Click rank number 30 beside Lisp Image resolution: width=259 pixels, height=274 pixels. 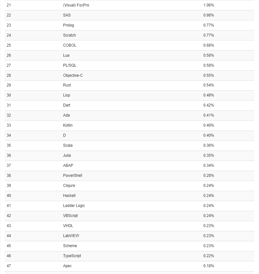(9, 95)
